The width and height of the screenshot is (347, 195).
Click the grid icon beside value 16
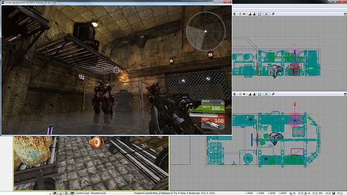tap(291, 193)
